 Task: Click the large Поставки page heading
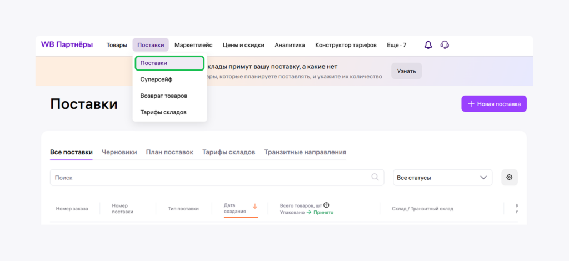[84, 104]
